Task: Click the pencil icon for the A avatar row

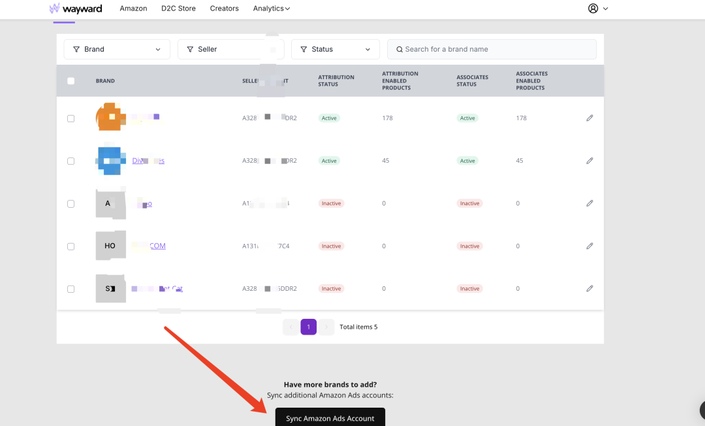Action: (x=589, y=203)
